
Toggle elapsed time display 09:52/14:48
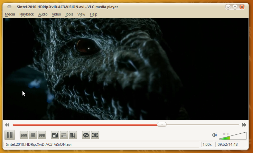pyautogui.click(x=227, y=144)
